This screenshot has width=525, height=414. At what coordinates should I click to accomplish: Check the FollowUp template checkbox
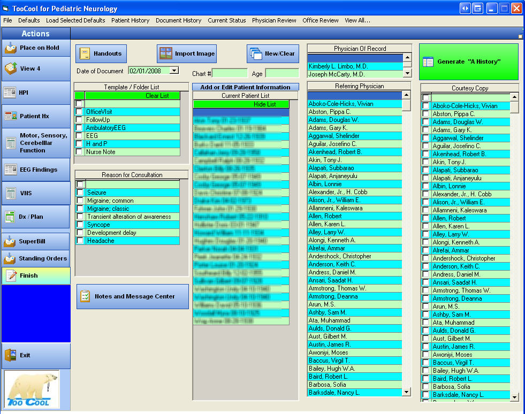pos(79,119)
